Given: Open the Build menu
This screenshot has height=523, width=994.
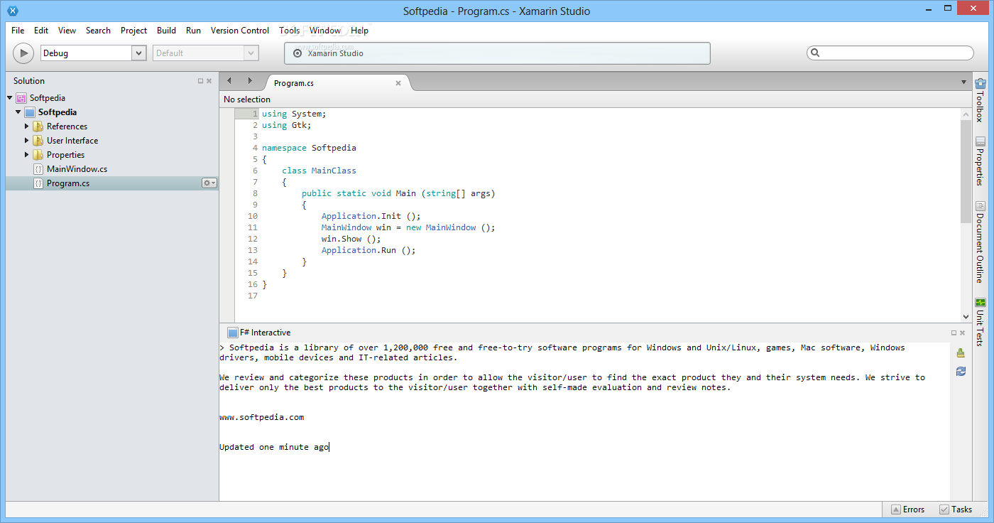Looking at the screenshot, I should (x=167, y=31).
